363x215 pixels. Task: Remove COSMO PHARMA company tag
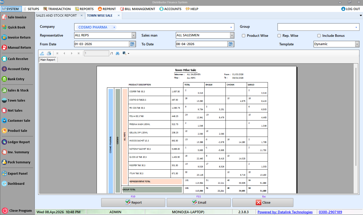tap(114, 27)
